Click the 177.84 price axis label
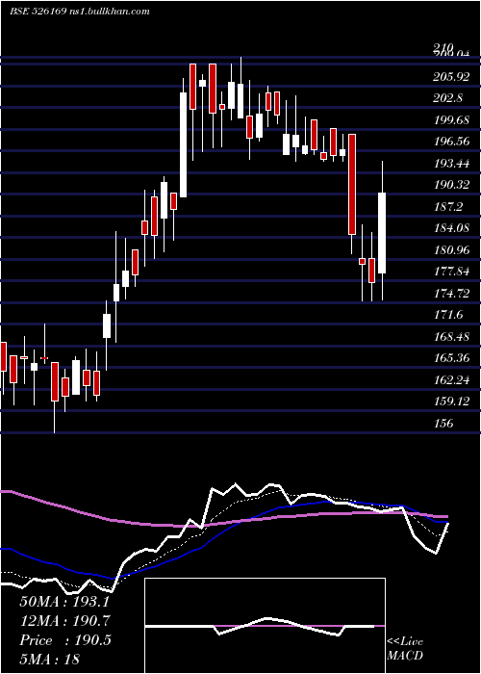481x674 pixels. coord(451,272)
